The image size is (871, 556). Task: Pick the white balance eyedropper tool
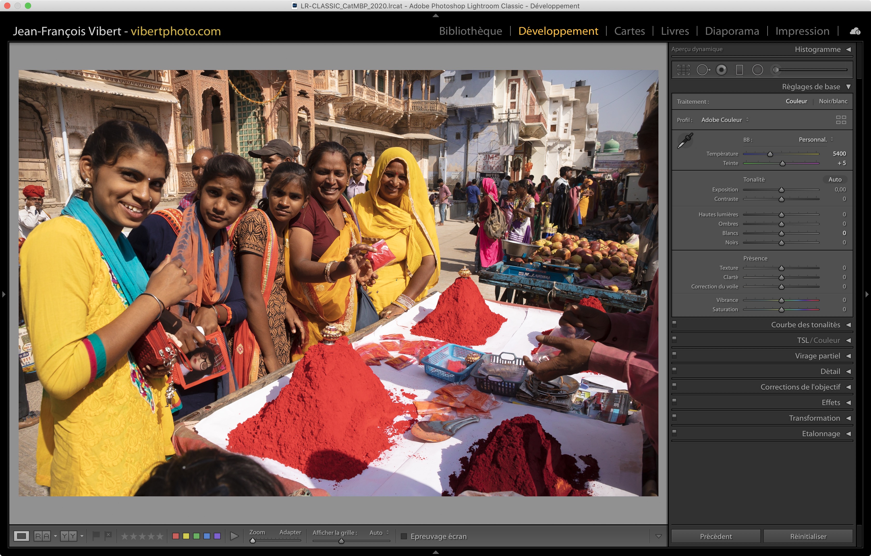click(685, 141)
